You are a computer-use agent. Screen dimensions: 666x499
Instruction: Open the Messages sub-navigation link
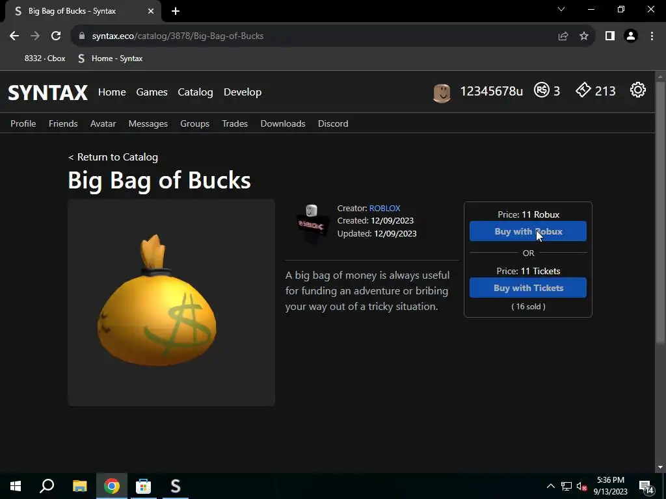148,123
